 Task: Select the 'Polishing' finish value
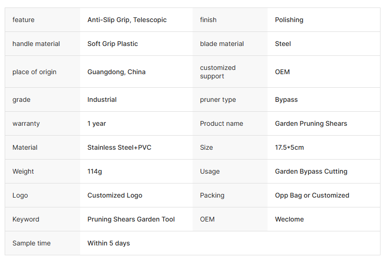tap(289, 20)
